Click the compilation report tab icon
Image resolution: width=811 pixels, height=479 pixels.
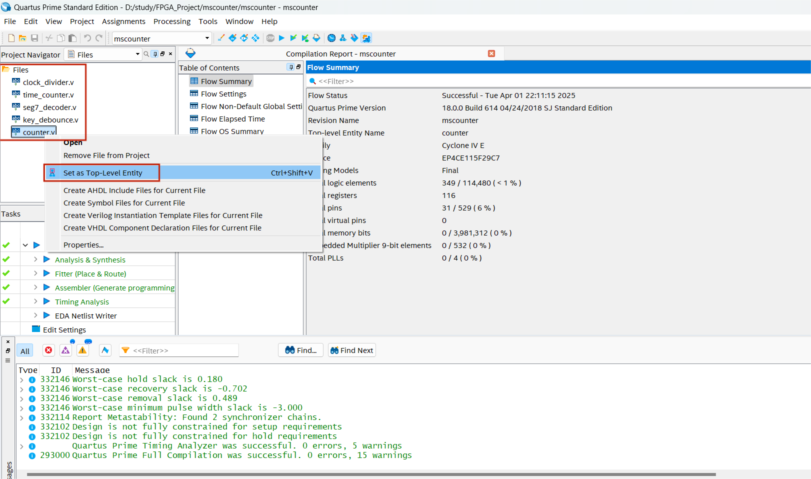[x=190, y=53]
